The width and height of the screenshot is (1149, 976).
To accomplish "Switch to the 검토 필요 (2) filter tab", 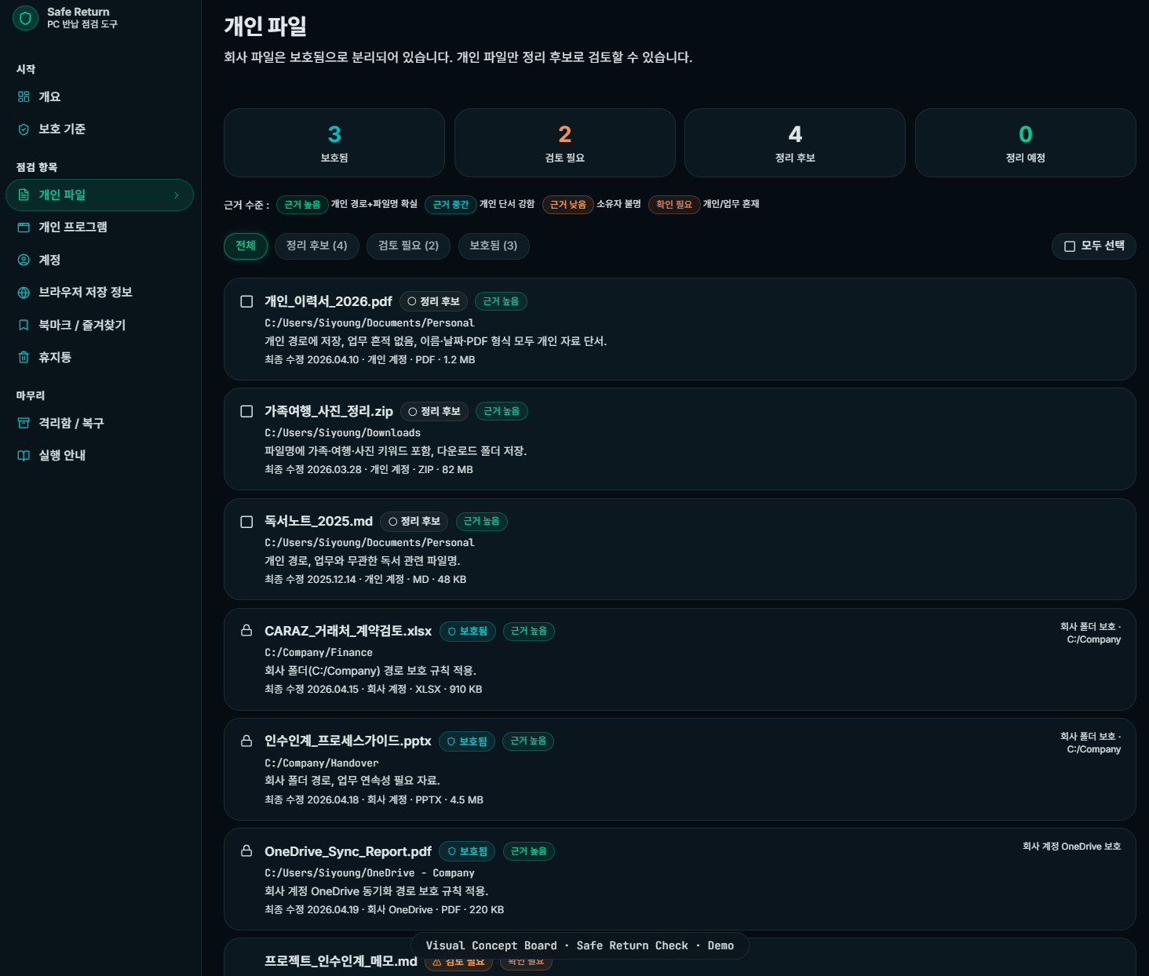I will [408, 246].
